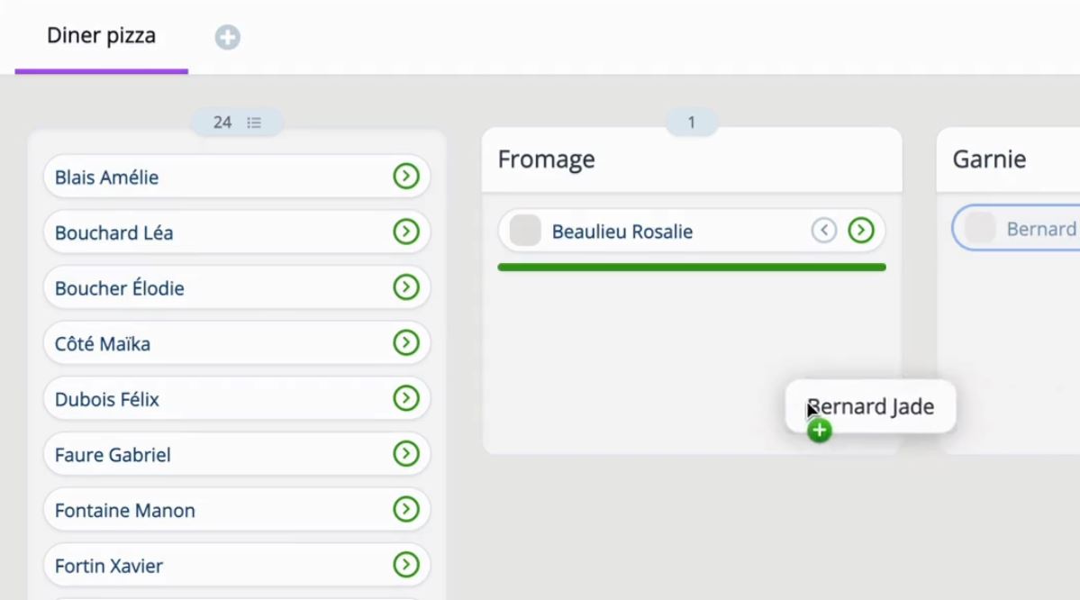Viewport: 1080px width, 600px height.
Task: Click the Fromage group count badge
Action: coord(691,123)
